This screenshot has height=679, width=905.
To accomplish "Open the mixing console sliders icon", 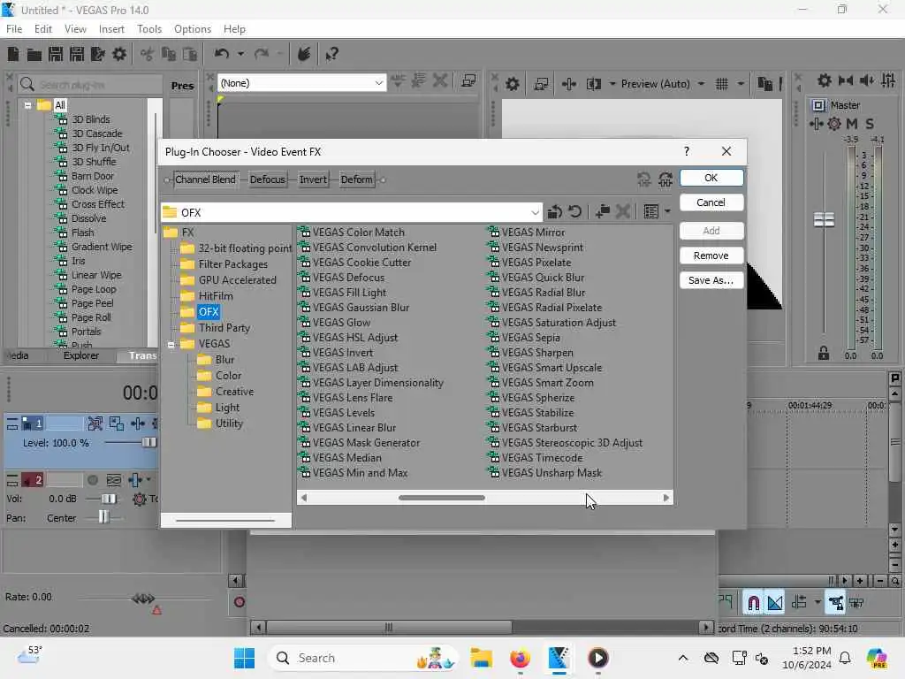I will 888,80.
